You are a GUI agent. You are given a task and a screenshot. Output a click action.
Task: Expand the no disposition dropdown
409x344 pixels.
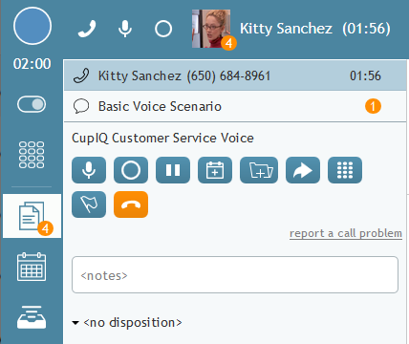pyautogui.click(x=127, y=323)
